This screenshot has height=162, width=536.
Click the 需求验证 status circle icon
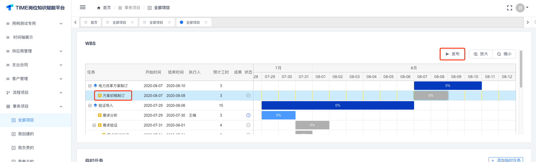coord(248,125)
